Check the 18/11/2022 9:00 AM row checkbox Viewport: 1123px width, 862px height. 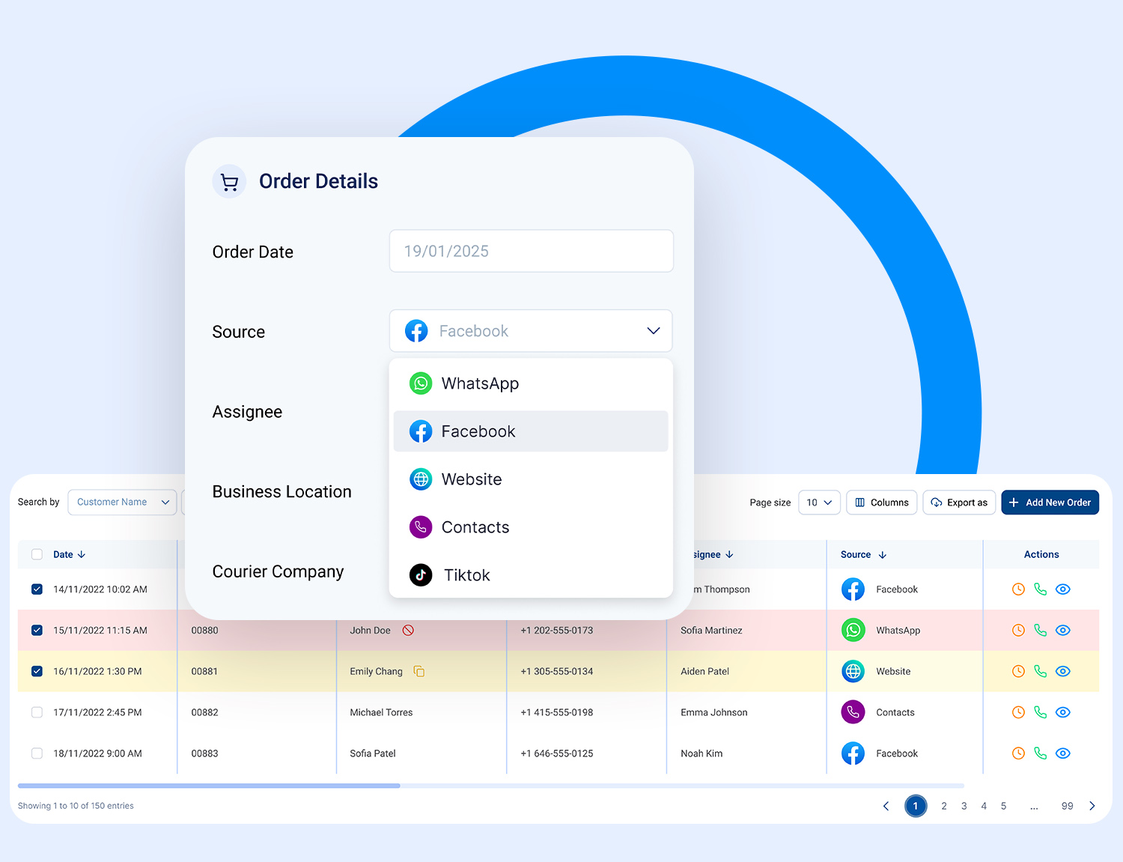[37, 753]
